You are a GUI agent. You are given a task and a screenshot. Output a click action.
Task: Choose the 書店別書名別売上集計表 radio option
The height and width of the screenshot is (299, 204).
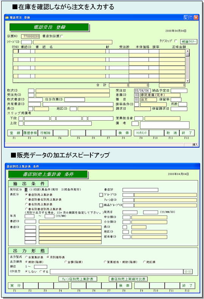click(x=26, y=200)
